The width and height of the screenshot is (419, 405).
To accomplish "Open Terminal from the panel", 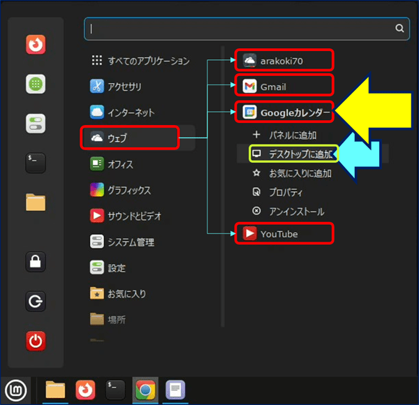I will pos(115,390).
